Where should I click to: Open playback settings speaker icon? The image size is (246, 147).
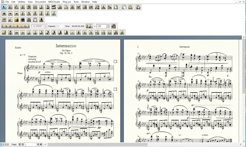(x=114, y=26)
